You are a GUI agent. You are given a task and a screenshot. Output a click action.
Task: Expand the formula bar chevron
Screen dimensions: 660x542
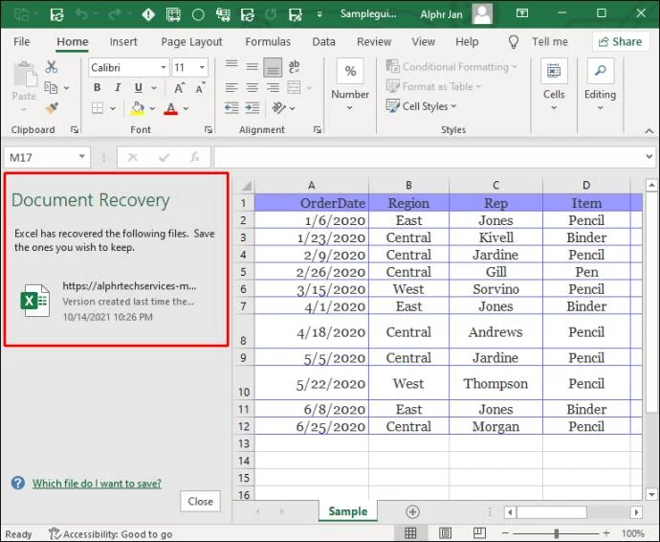pos(649,157)
